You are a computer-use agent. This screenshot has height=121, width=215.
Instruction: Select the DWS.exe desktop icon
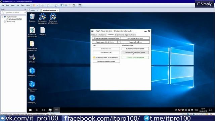(x=32, y=58)
